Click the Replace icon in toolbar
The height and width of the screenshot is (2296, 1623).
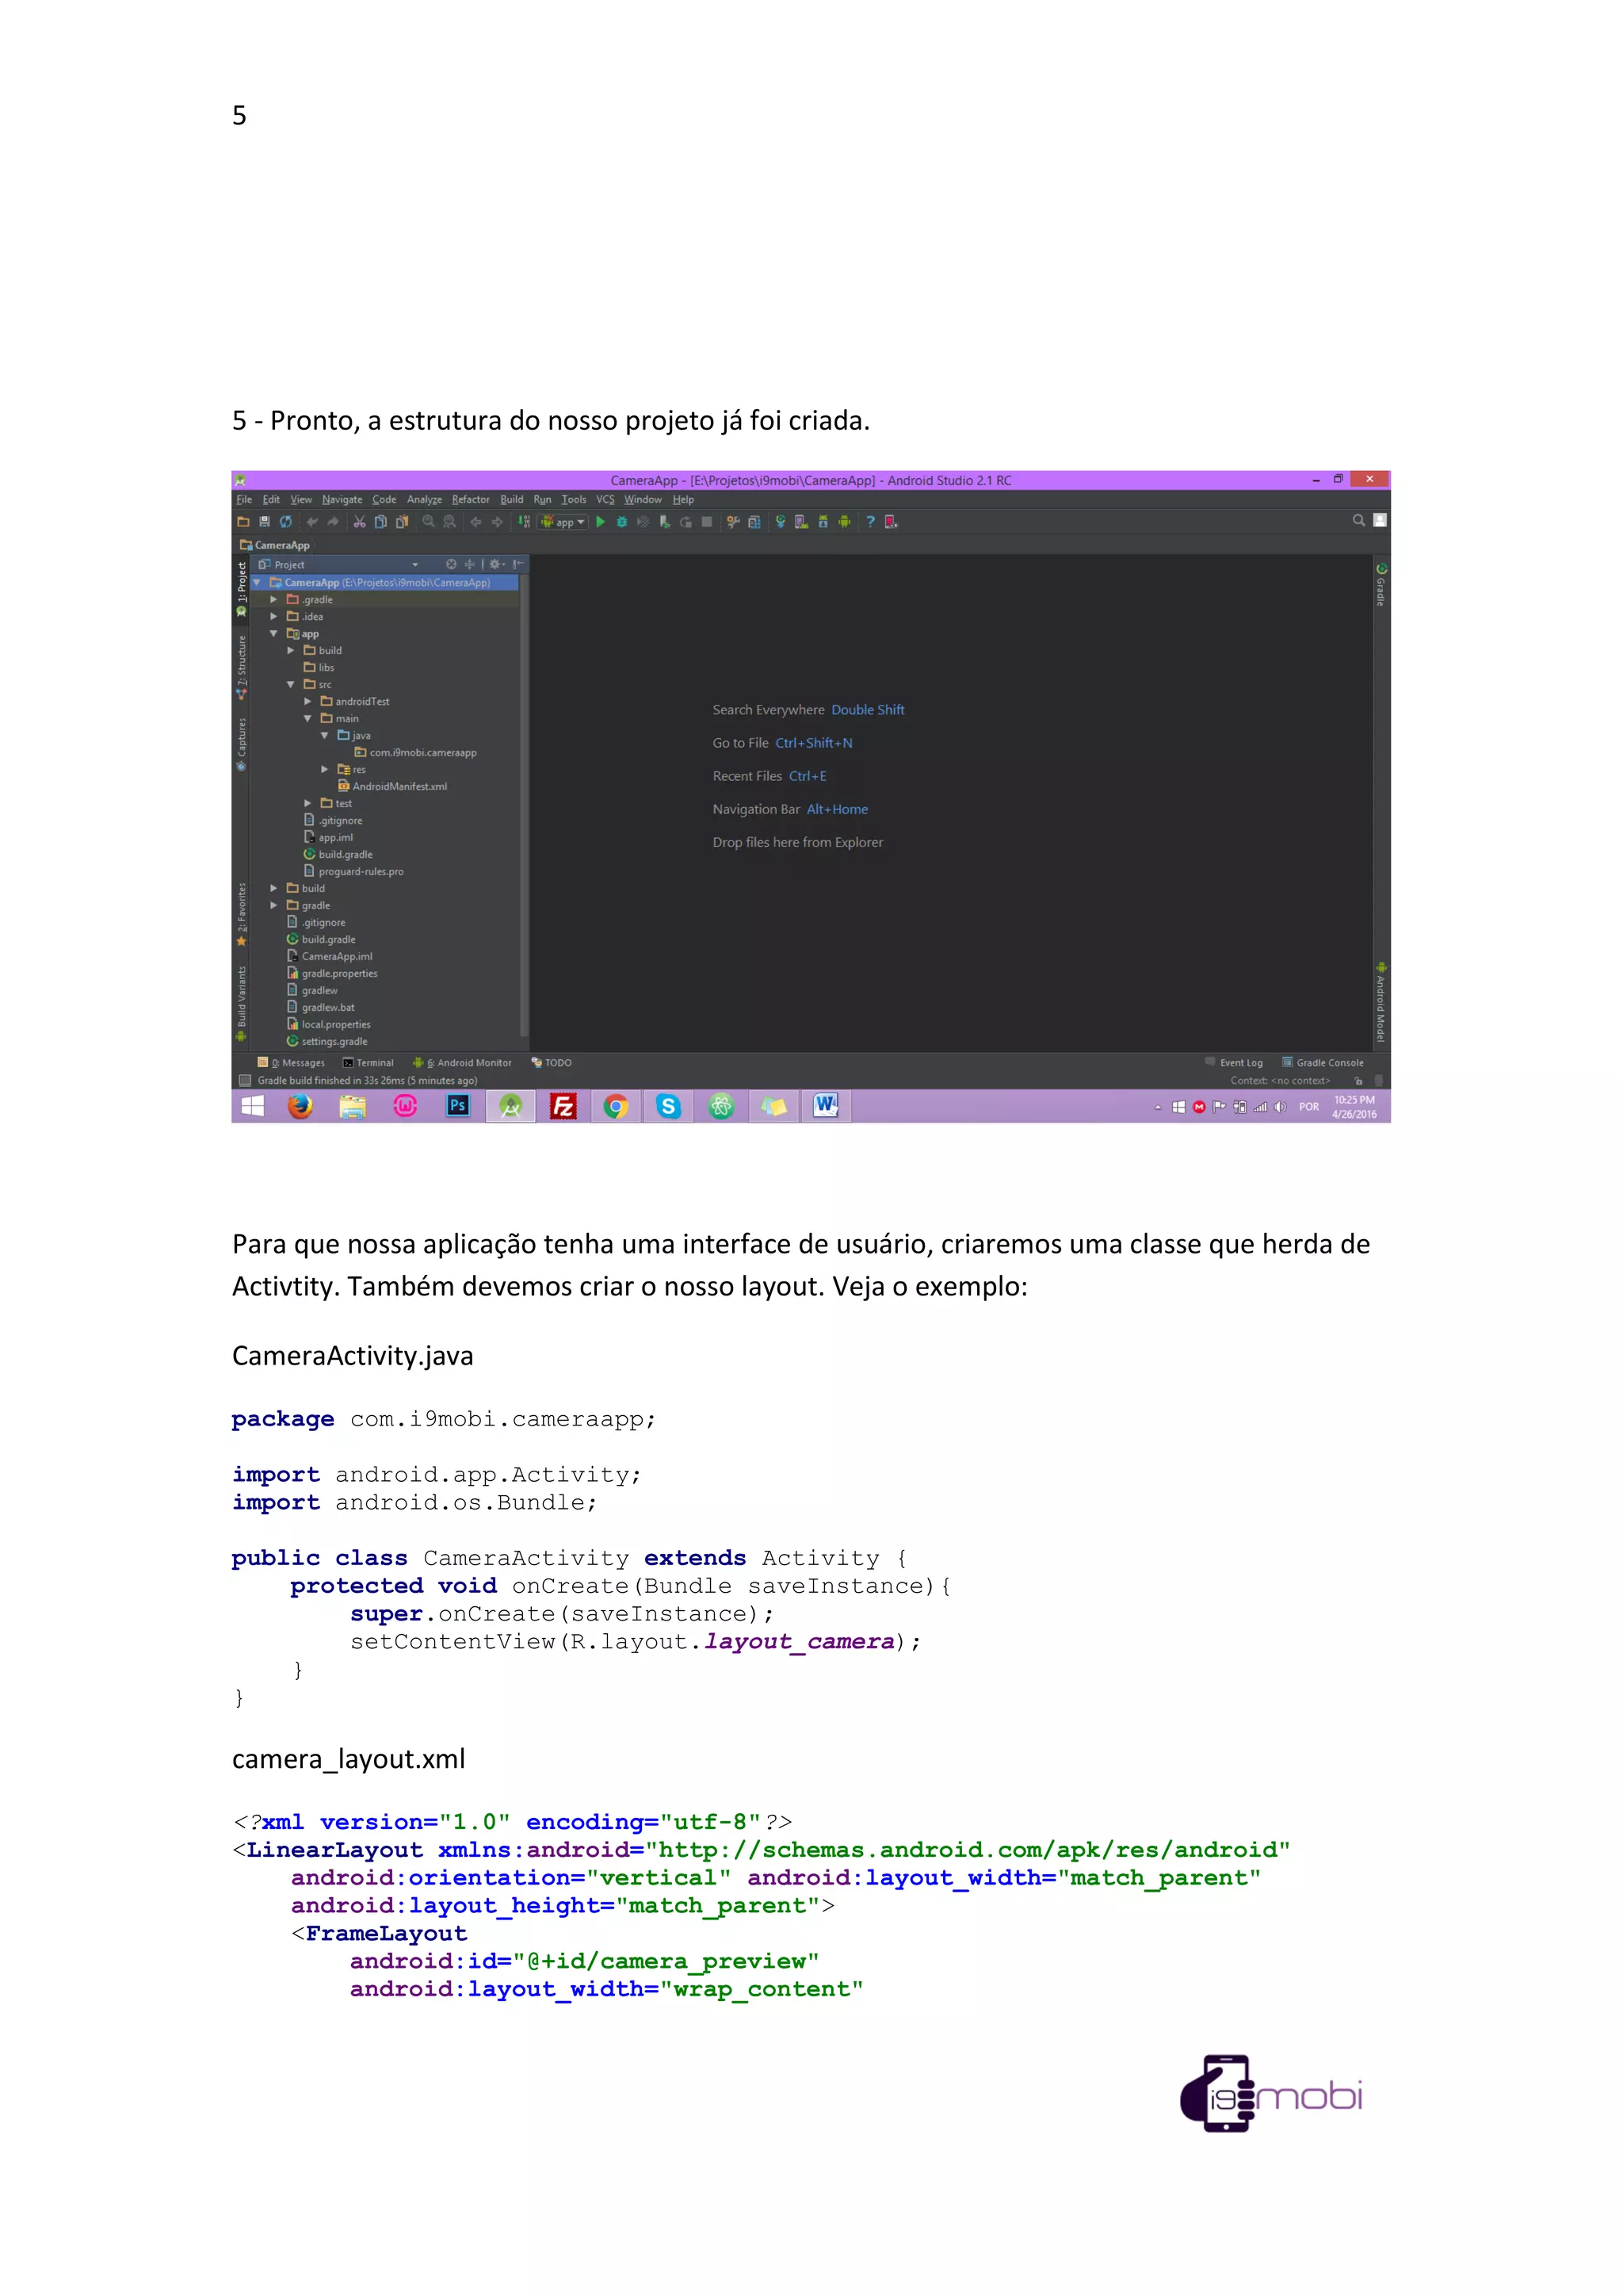pos(449,521)
